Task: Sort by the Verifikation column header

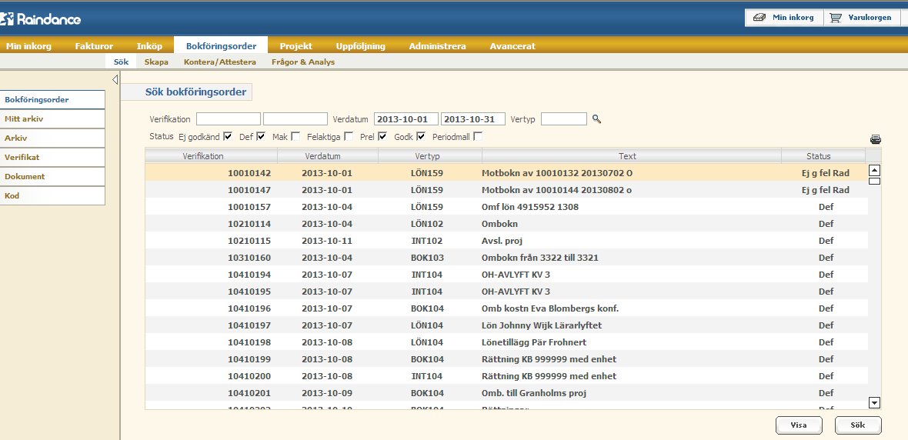Action: (212, 155)
